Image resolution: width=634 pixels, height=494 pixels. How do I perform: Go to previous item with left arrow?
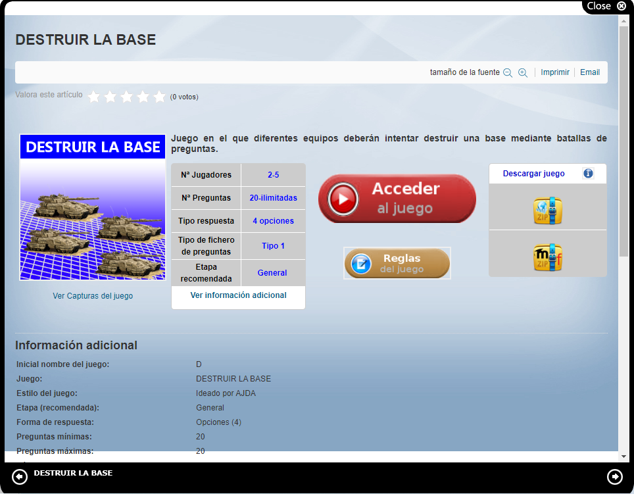point(20,476)
